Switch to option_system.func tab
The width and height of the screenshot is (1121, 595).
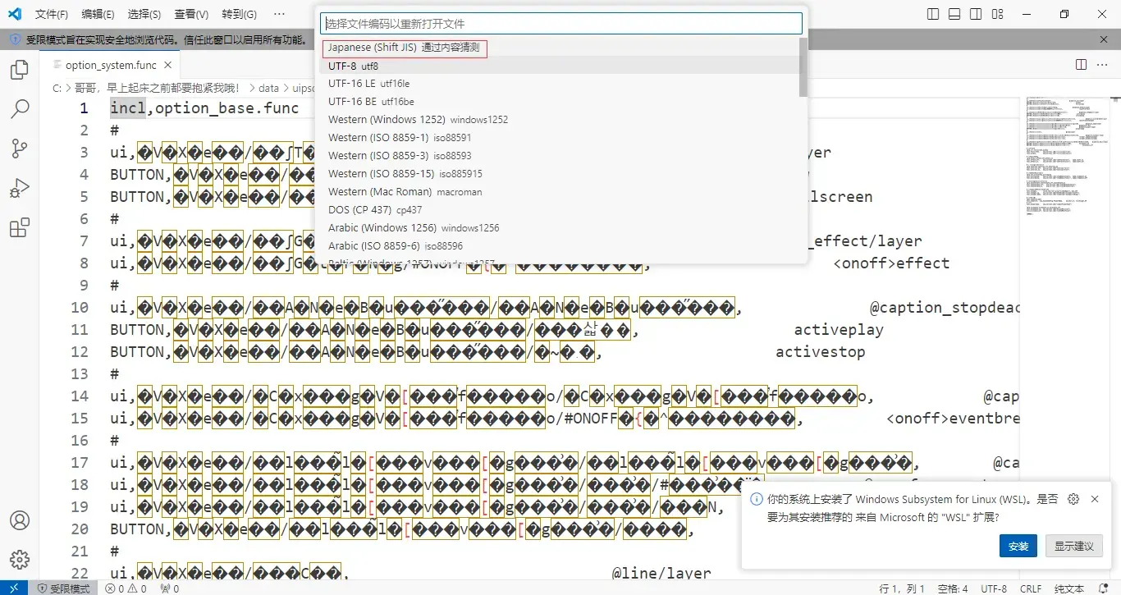[x=111, y=65]
